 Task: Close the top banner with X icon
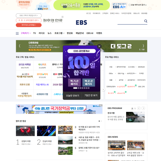point(146,5)
